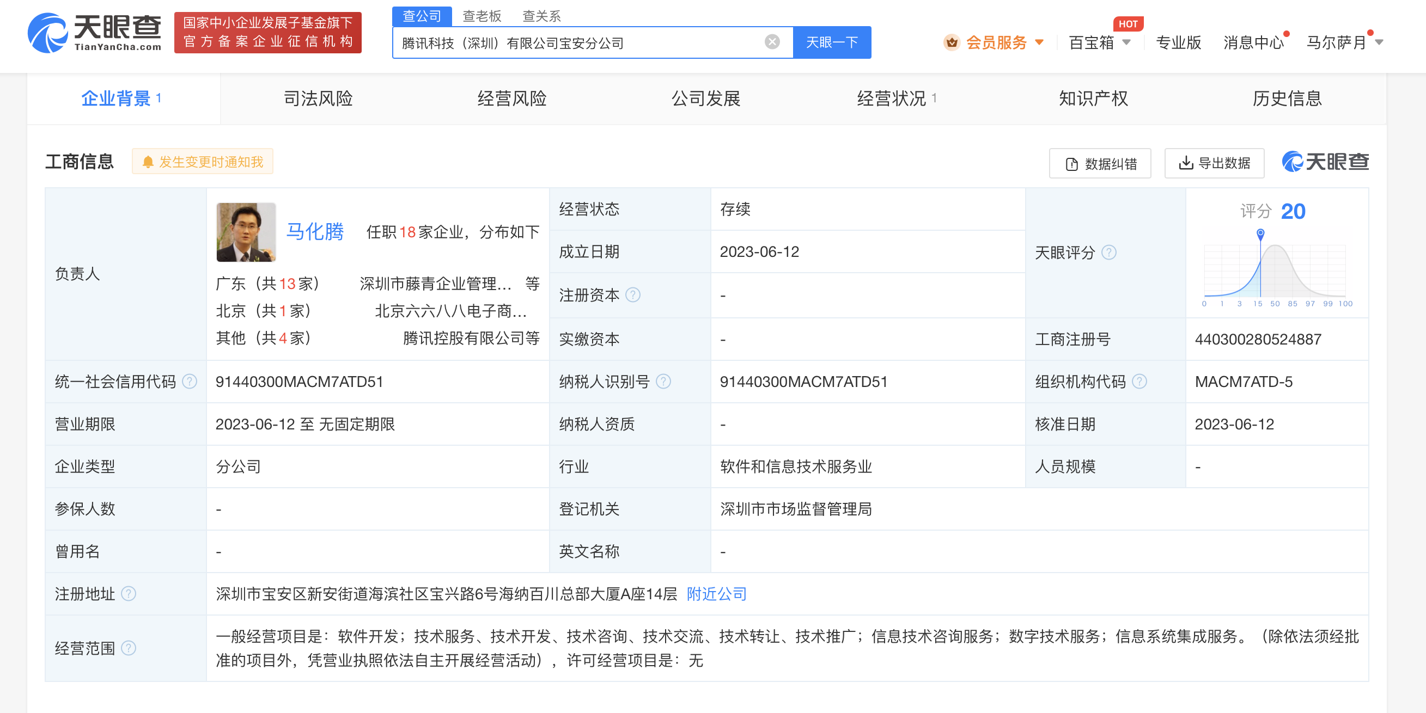This screenshot has width=1426, height=713.
Task: Switch to the 公司发展 tab
Action: tap(706, 99)
